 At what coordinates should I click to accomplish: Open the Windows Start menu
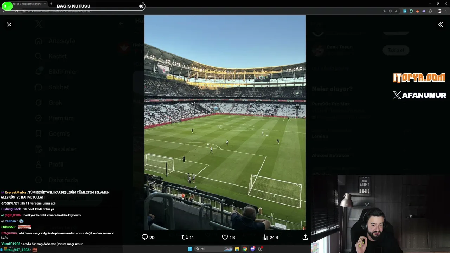pyautogui.click(x=190, y=249)
